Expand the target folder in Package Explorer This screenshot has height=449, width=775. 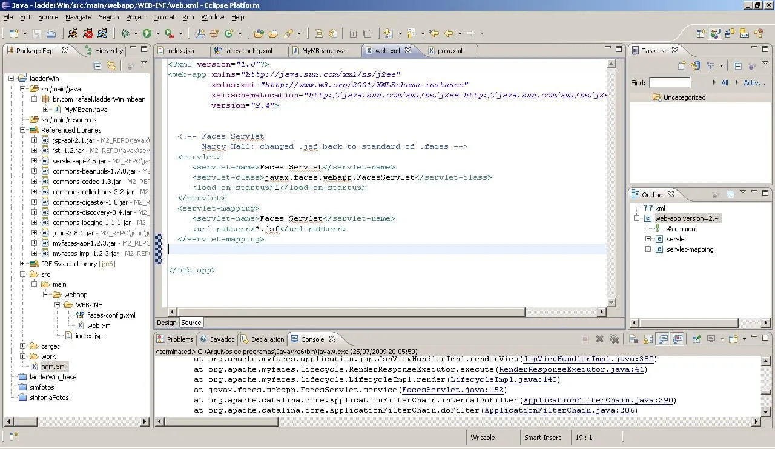(24, 346)
